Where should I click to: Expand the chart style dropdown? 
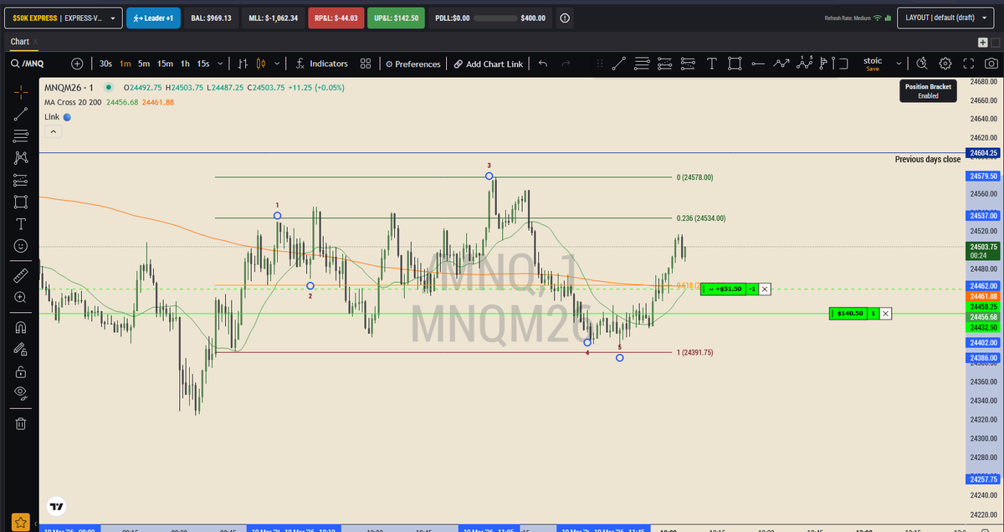[276, 64]
